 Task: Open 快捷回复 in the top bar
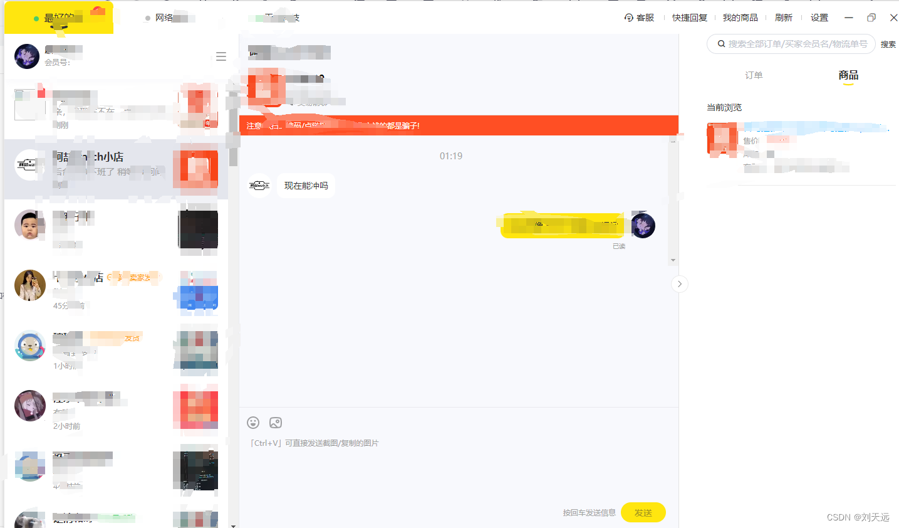click(690, 18)
